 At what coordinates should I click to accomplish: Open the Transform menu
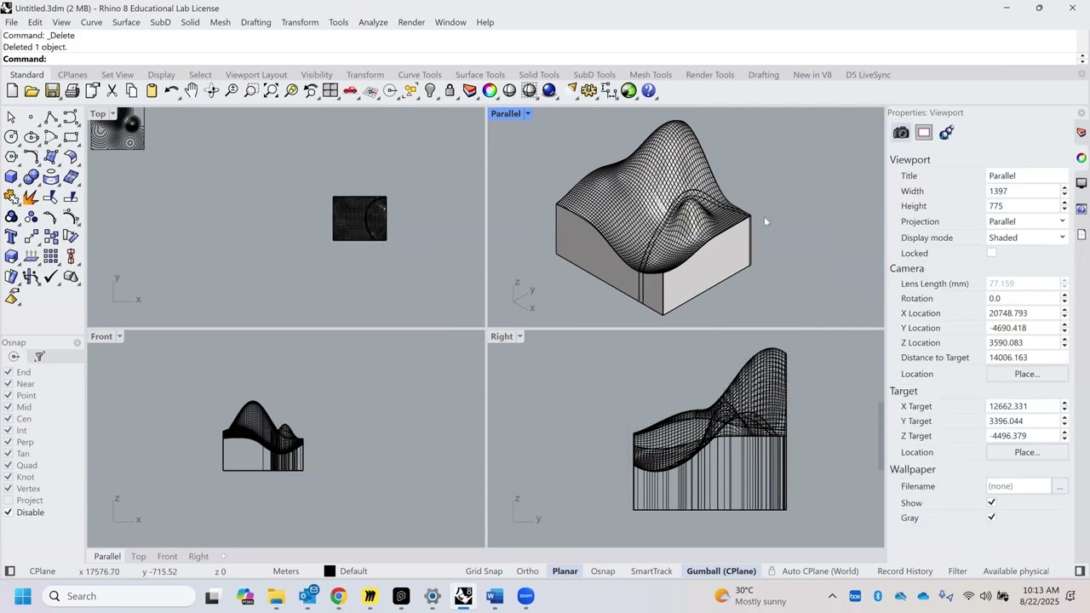[300, 22]
